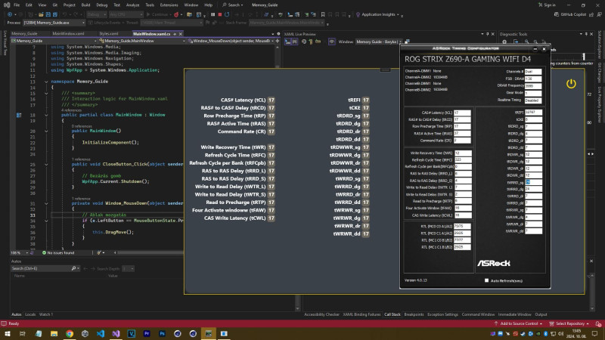Screen dimensions: 605x340
Task: Click the Windows Start button
Action: [x=8, y=333]
